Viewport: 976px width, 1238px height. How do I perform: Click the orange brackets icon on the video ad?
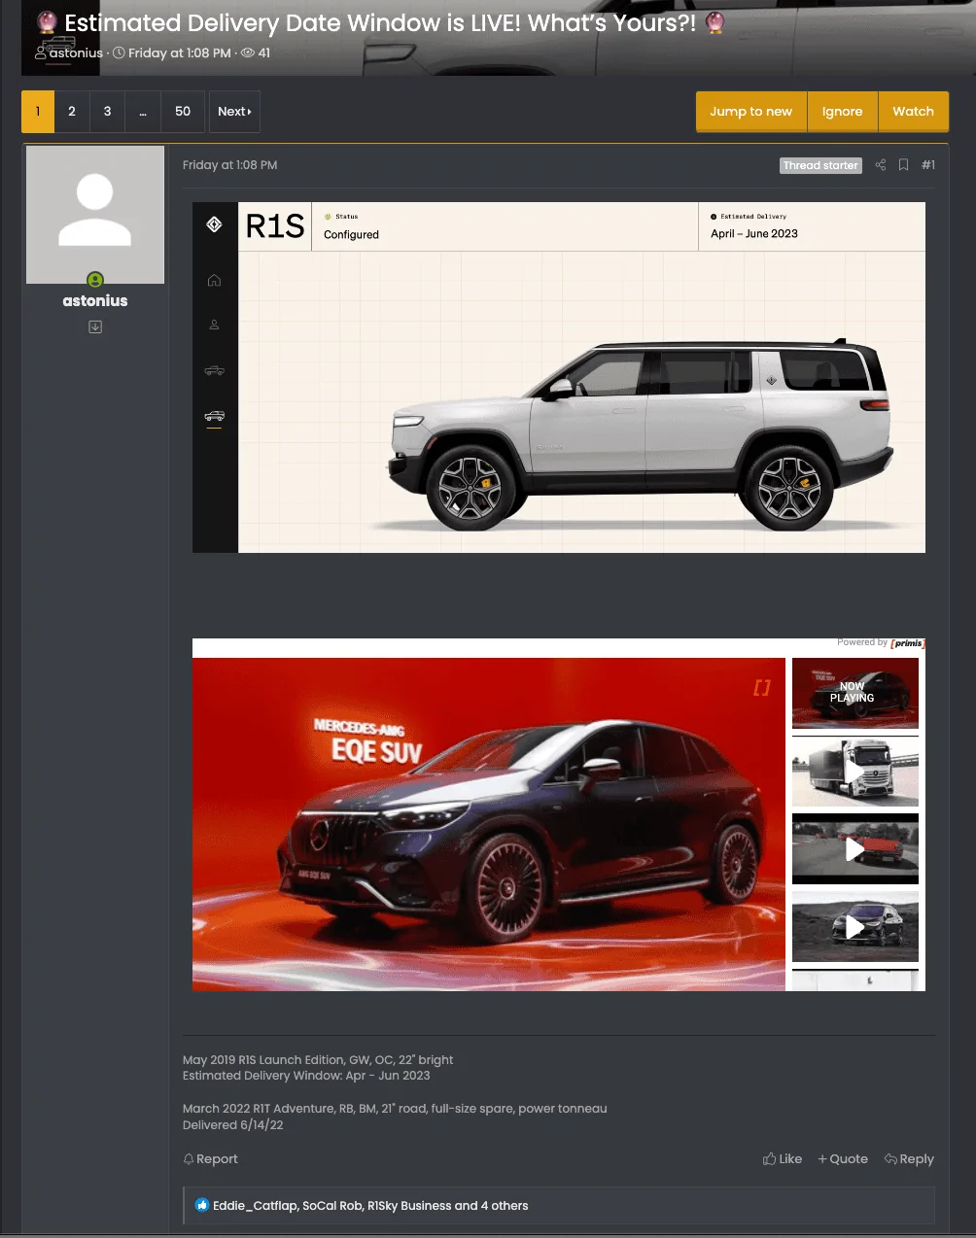(x=762, y=687)
